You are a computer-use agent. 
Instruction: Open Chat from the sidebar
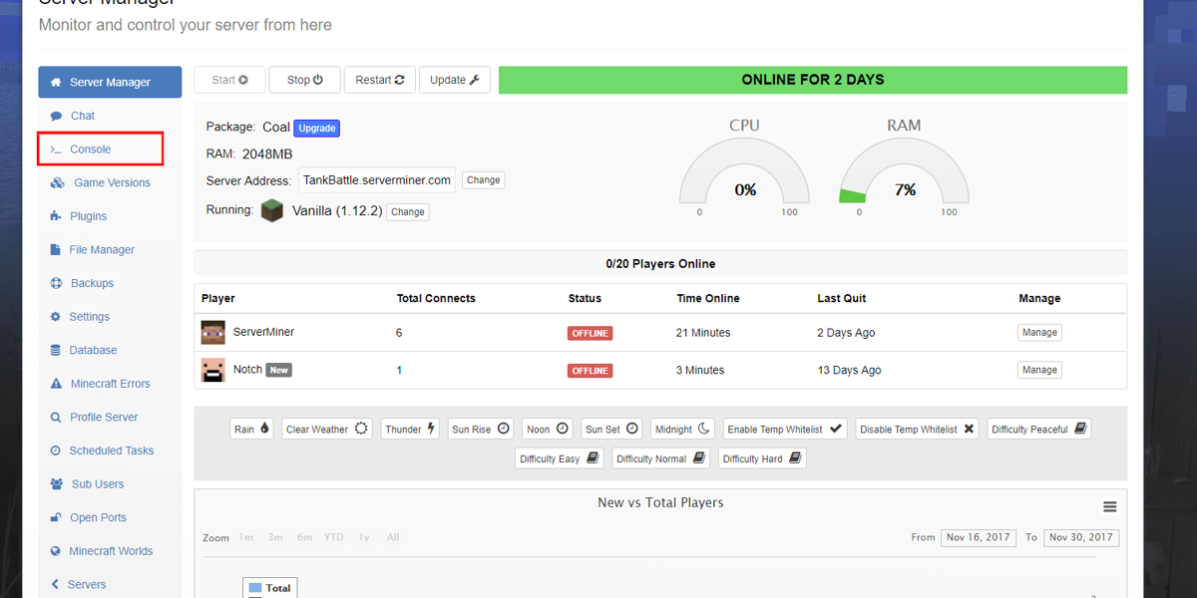(83, 116)
